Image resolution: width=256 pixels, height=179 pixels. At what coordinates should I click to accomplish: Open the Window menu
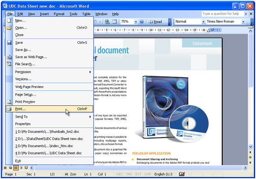pos(101,14)
